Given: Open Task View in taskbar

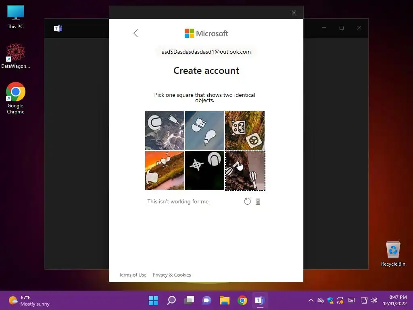Looking at the screenshot, I should tap(189, 300).
